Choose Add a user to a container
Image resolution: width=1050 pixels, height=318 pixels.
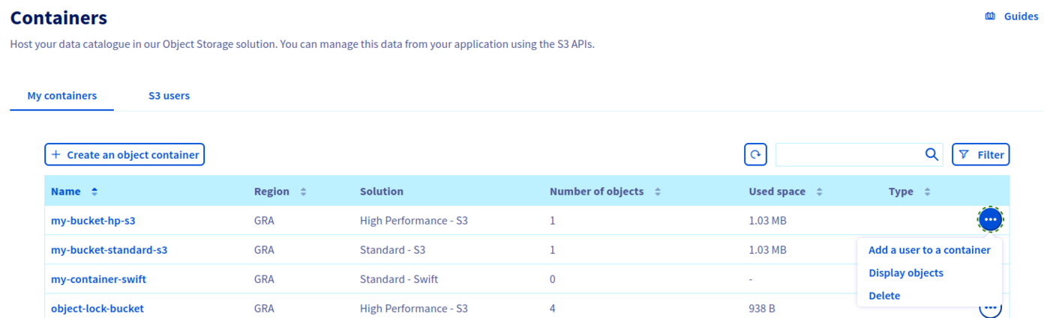(929, 250)
